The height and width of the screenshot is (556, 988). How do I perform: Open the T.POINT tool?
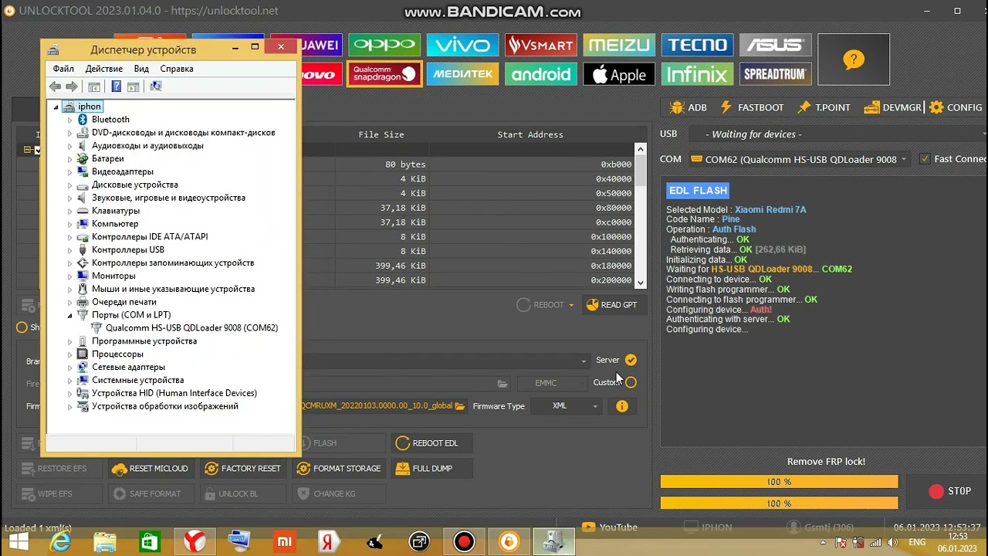pyautogui.click(x=824, y=107)
